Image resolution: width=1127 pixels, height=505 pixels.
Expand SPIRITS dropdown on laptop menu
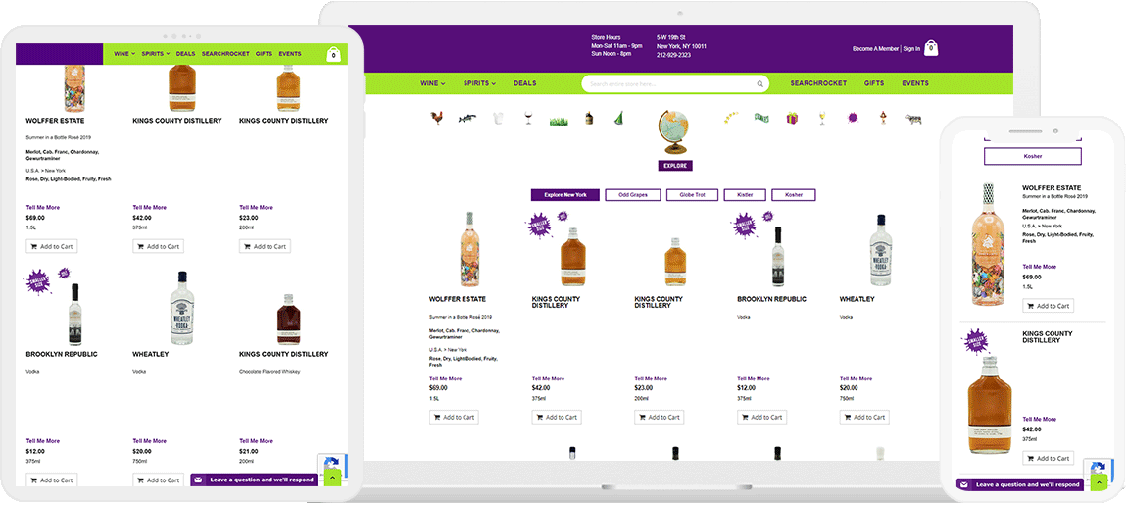(479, 83)
